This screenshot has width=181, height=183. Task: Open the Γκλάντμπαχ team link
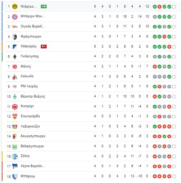point(30,56)
